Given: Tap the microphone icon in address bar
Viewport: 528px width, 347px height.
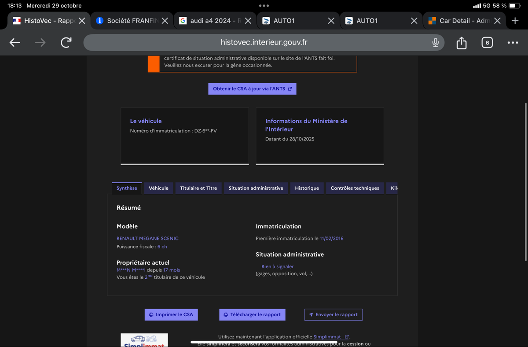Looking at the screenshot, I should tap(435, 43).
